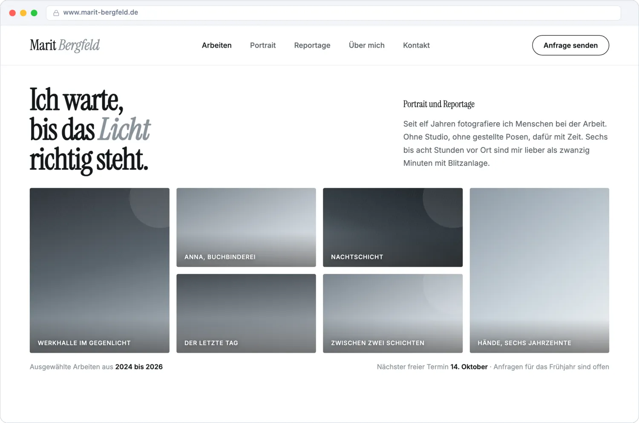Click the paragraph starting 'Seit elf Jahren'

click(506, 144)
